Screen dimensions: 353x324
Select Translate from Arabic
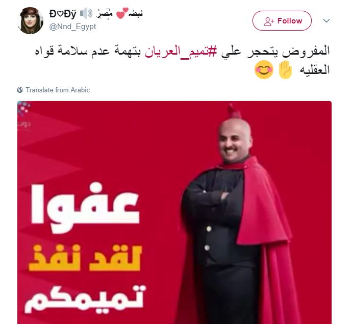[x=58, y=90]
